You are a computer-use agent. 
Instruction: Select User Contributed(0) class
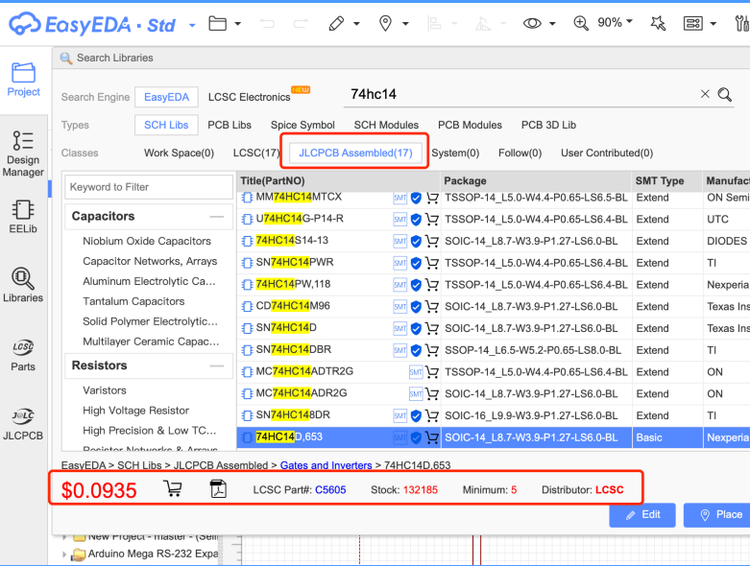(x=607, y=153)
